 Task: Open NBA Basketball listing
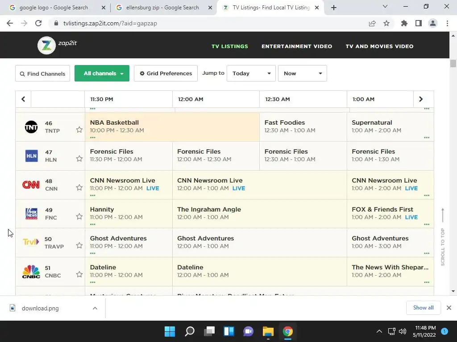tap(172, 127)
